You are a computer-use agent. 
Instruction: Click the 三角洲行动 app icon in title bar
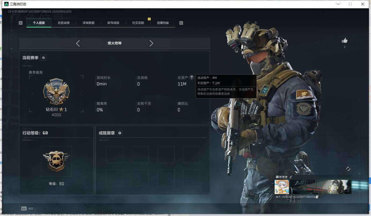pos(6,4)
